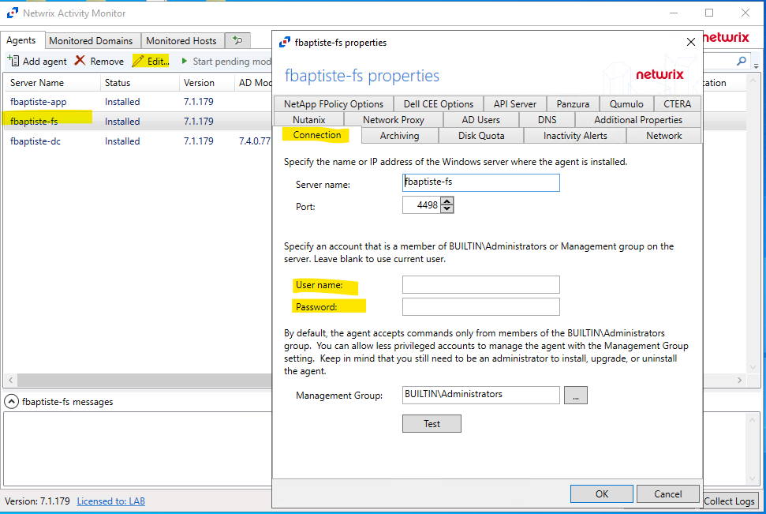Decrease the port number with the down arrow
This screenshot has height=514, width=766.
[447, 209]
